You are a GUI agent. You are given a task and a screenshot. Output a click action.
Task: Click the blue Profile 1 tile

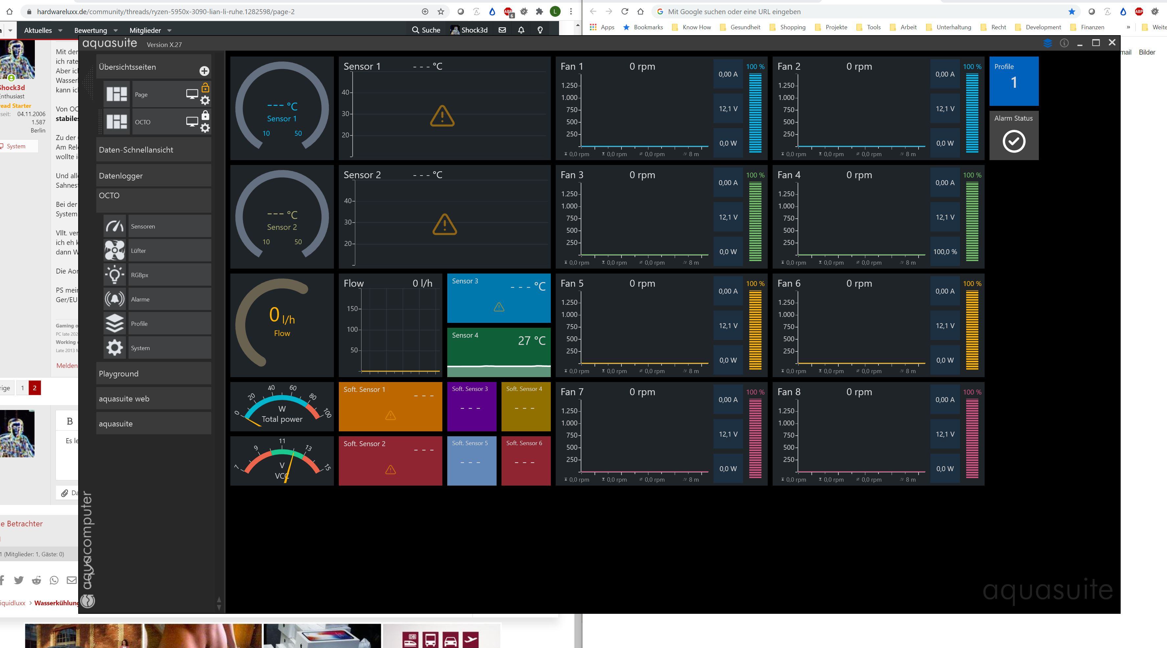pos(1014,81)
